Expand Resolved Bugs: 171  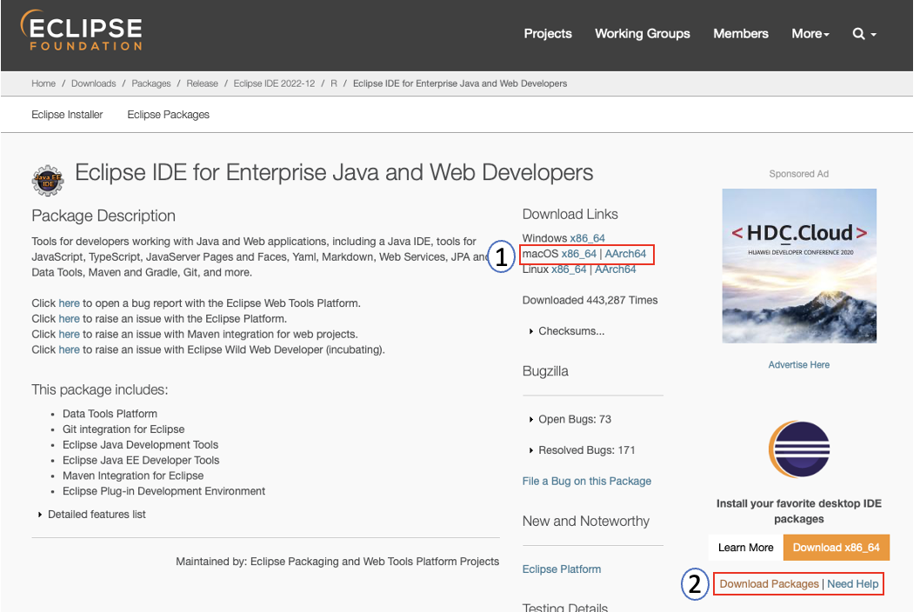coord(582,450)
